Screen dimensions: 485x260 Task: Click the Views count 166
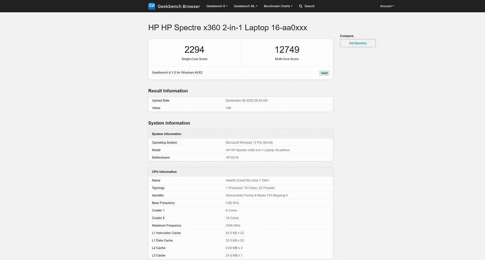228,108
